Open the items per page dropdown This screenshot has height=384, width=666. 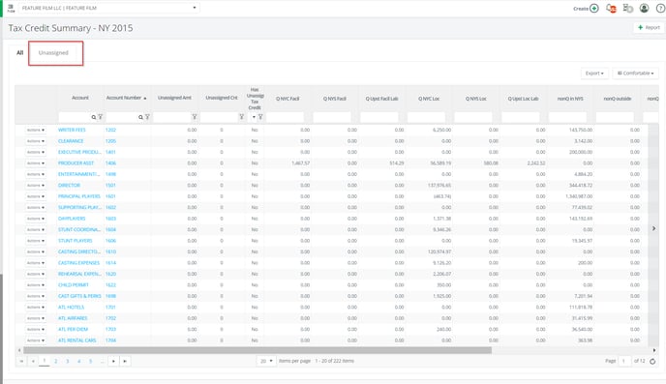pos(266,361)
